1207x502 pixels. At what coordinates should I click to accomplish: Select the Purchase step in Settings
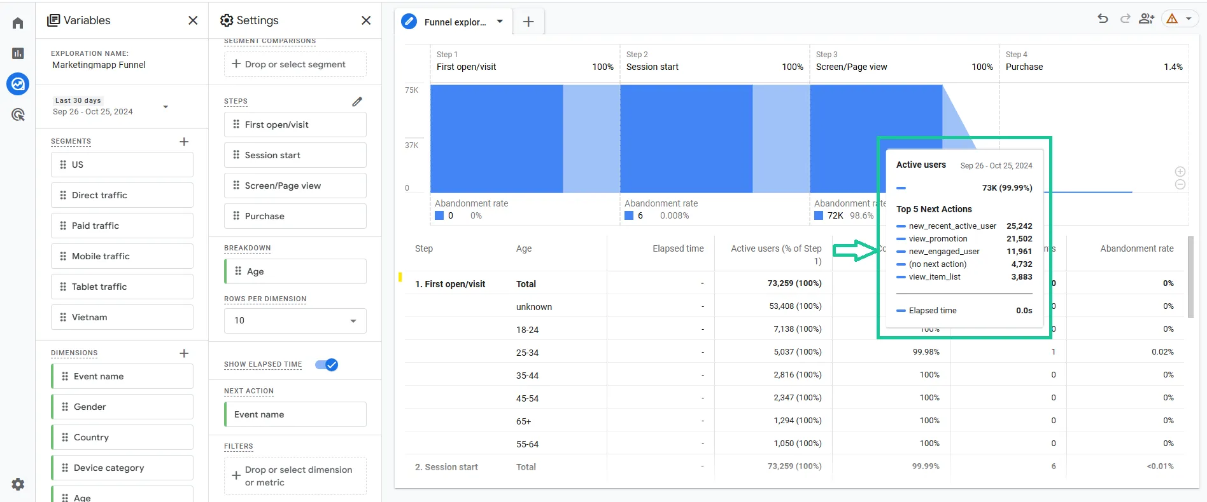tap(295, 216)
